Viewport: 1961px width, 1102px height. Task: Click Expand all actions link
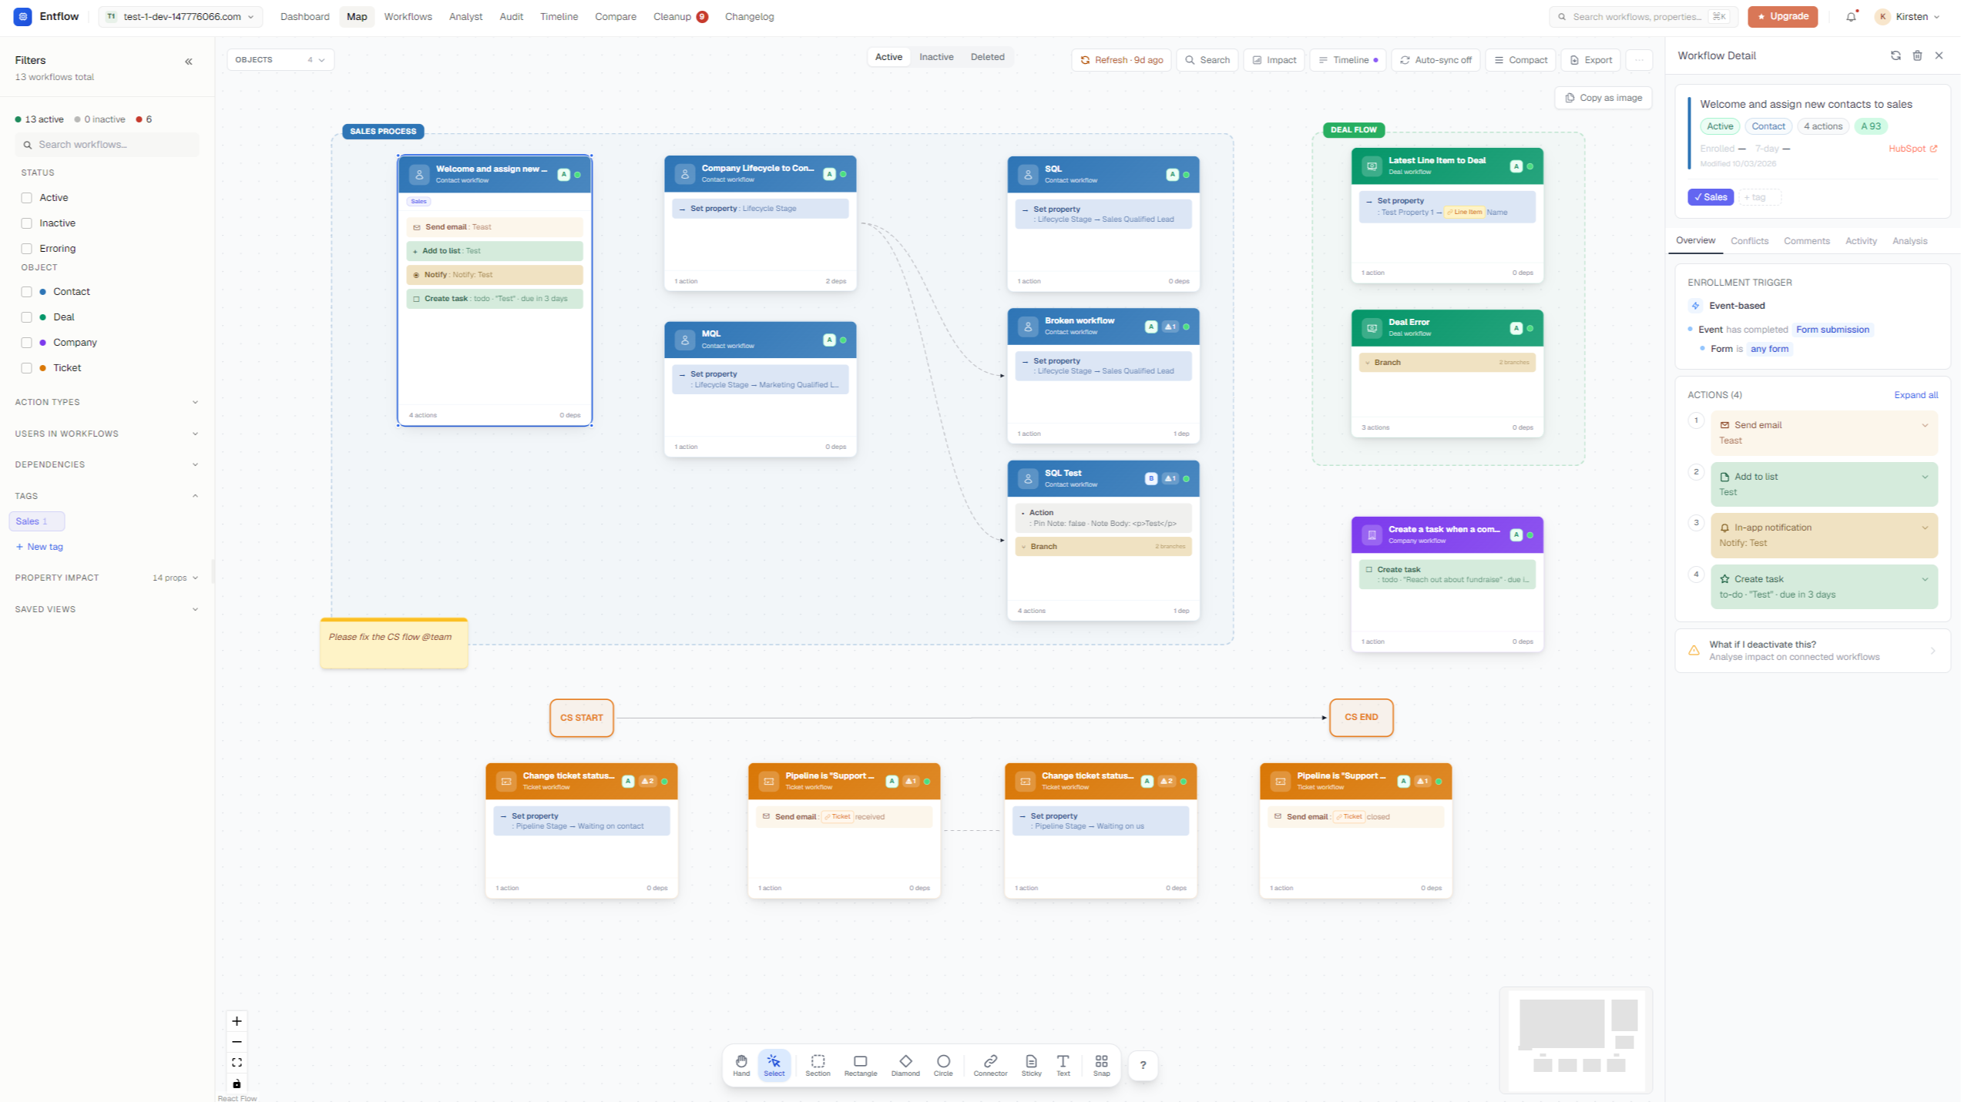pos(1916,395)
